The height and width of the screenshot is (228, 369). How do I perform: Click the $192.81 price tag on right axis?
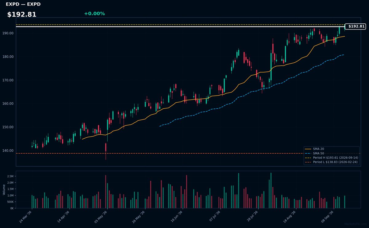coord(355,26)
